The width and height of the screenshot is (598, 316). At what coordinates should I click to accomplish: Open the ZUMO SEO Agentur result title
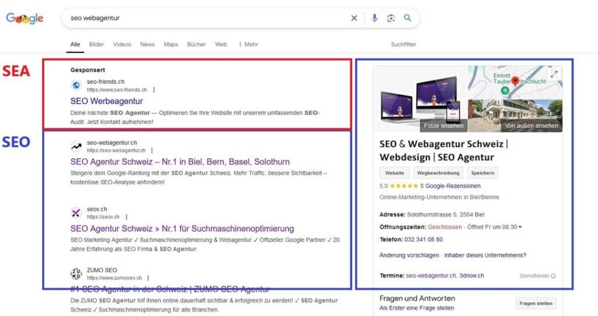pos(170,289)
